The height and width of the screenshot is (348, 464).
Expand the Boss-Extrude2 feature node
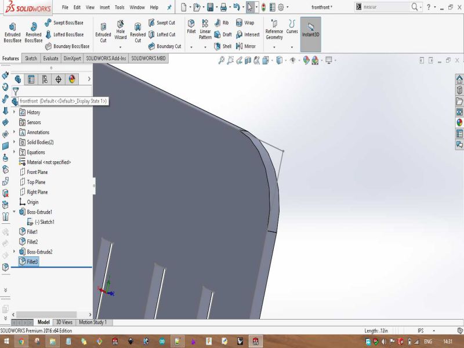[x=14, y=251]
